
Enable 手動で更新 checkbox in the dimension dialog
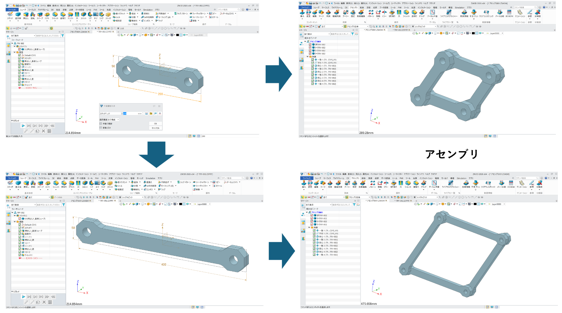click(101, 123)
